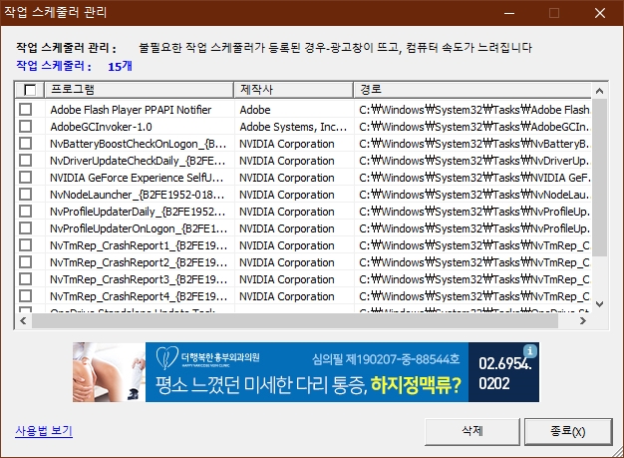Check Adobe Flash Player PPAPI Notifier row
Image resolution: width=624 pixels, height=458 pixels.
pyautogui.click(x=26, y=109)
